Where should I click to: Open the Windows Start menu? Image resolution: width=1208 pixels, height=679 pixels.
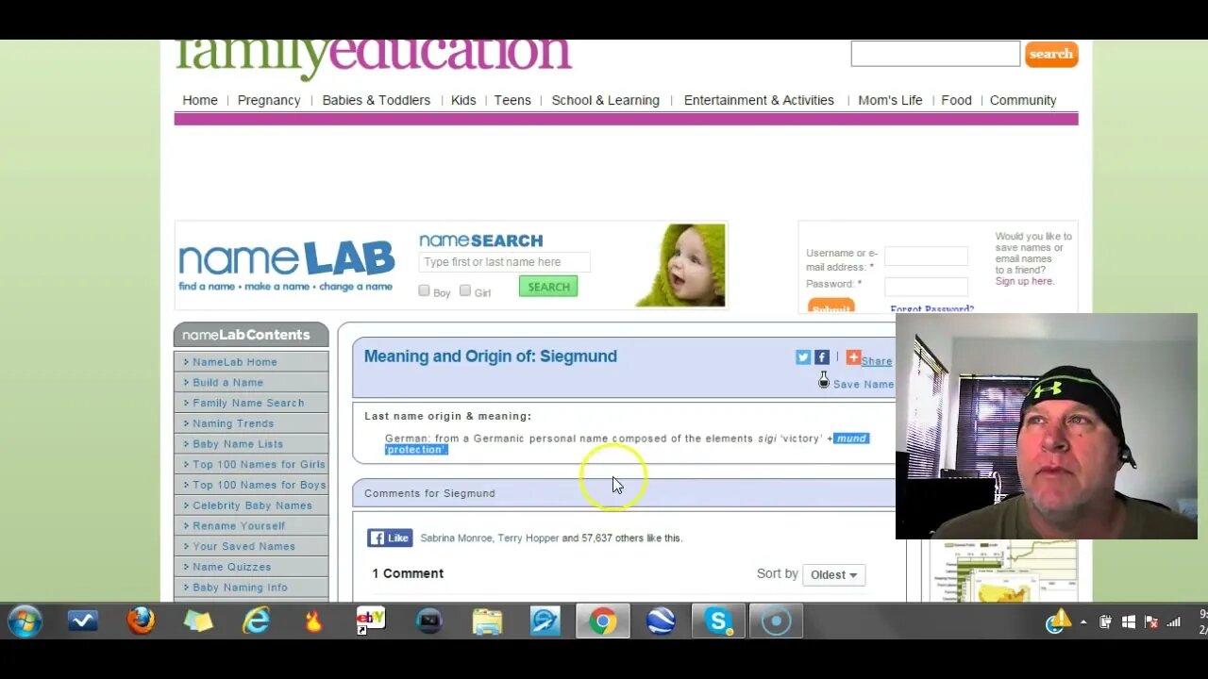click(25, 621)
